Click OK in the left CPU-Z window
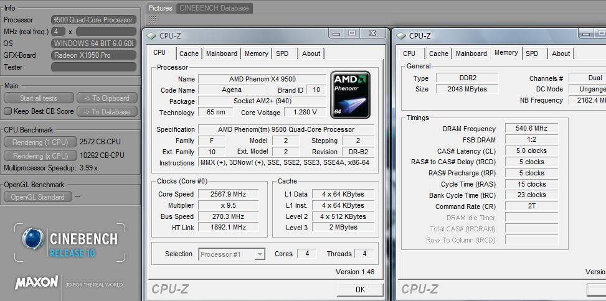Screen dimensions: 606x301 pyautogui.click(x=360, y=289)
